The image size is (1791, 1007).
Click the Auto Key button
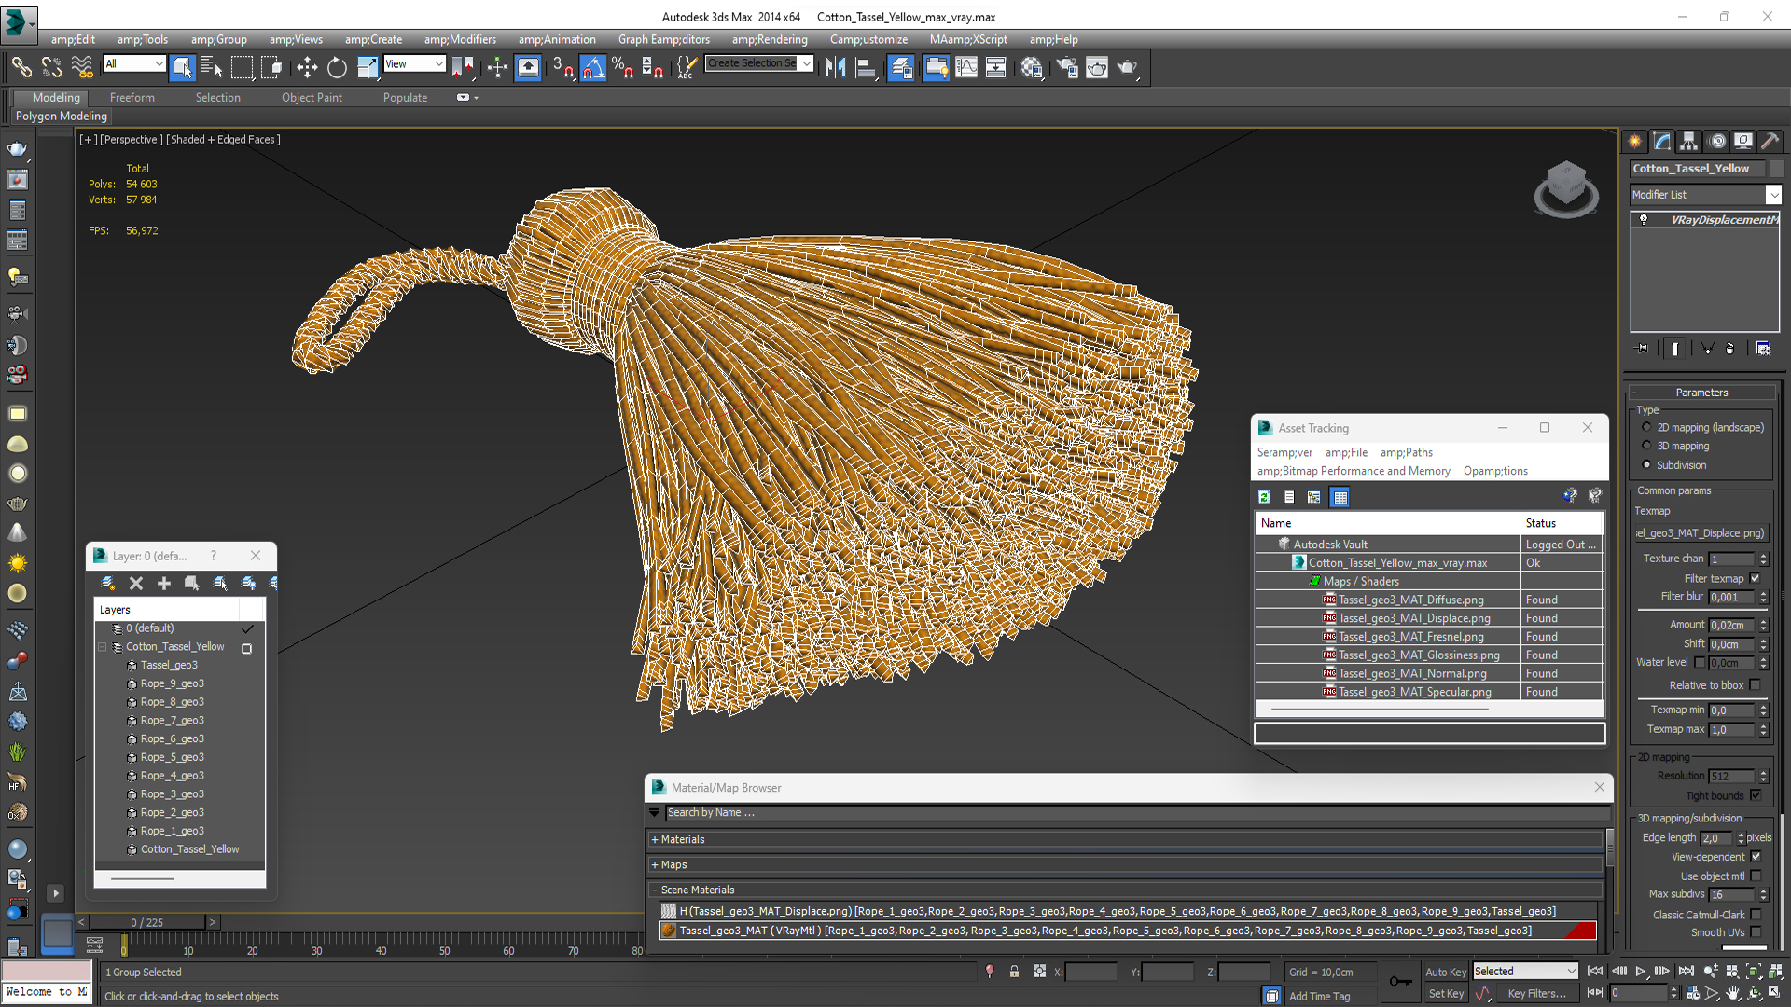[x=1446, y=972]
